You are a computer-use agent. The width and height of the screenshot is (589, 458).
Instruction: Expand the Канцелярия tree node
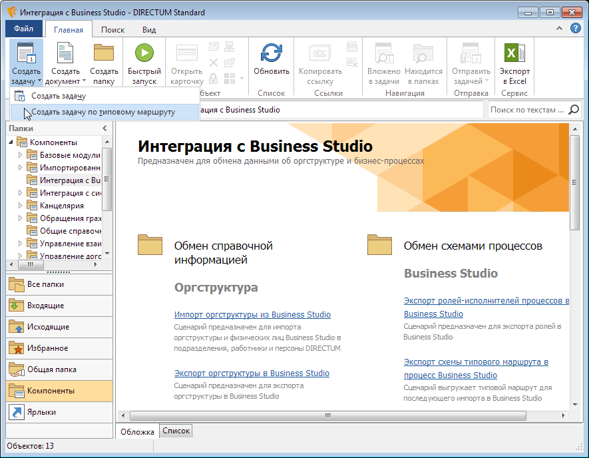(20, 206)
